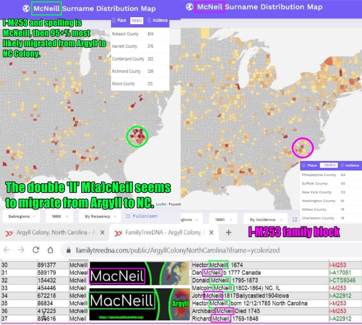This screenshot has width=362, height=325.
Task: Click the browser home icon
Action: [x=50, y=250]
